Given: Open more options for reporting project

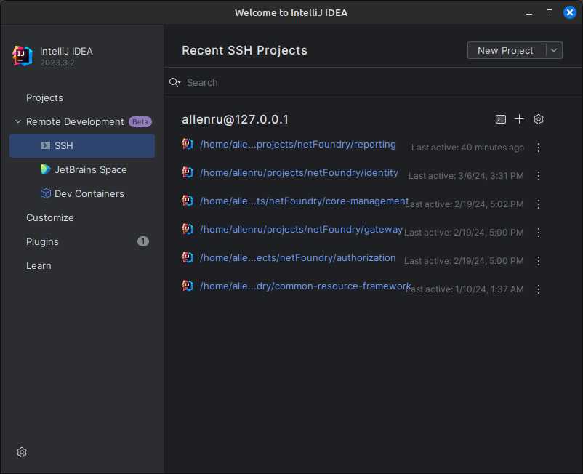Looking at the screenshot, I should tap(539, 148).
